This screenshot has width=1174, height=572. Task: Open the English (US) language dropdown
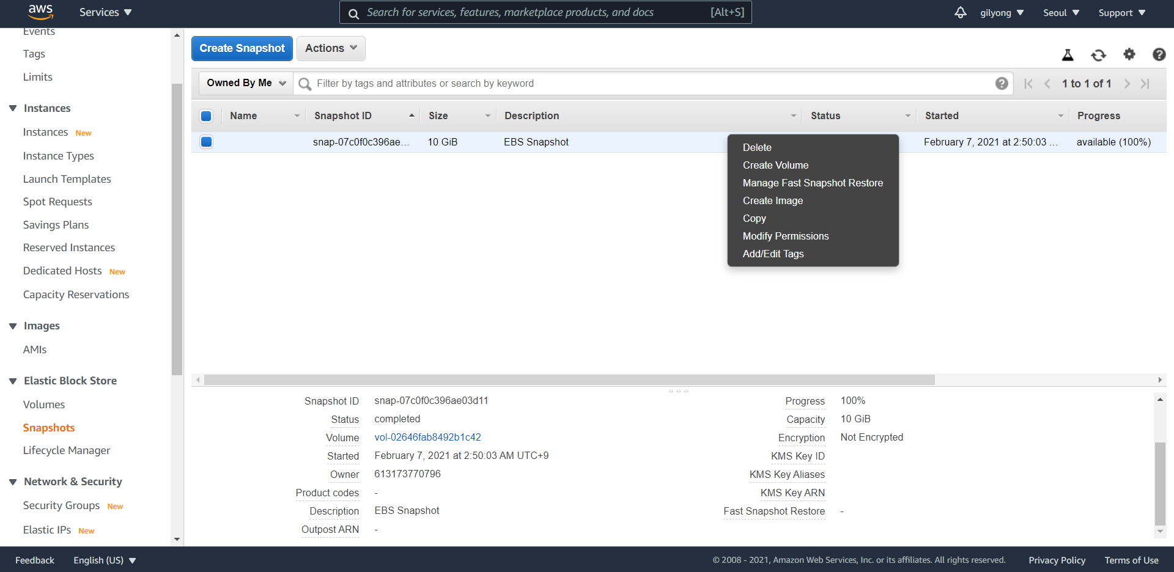[105, 560]
